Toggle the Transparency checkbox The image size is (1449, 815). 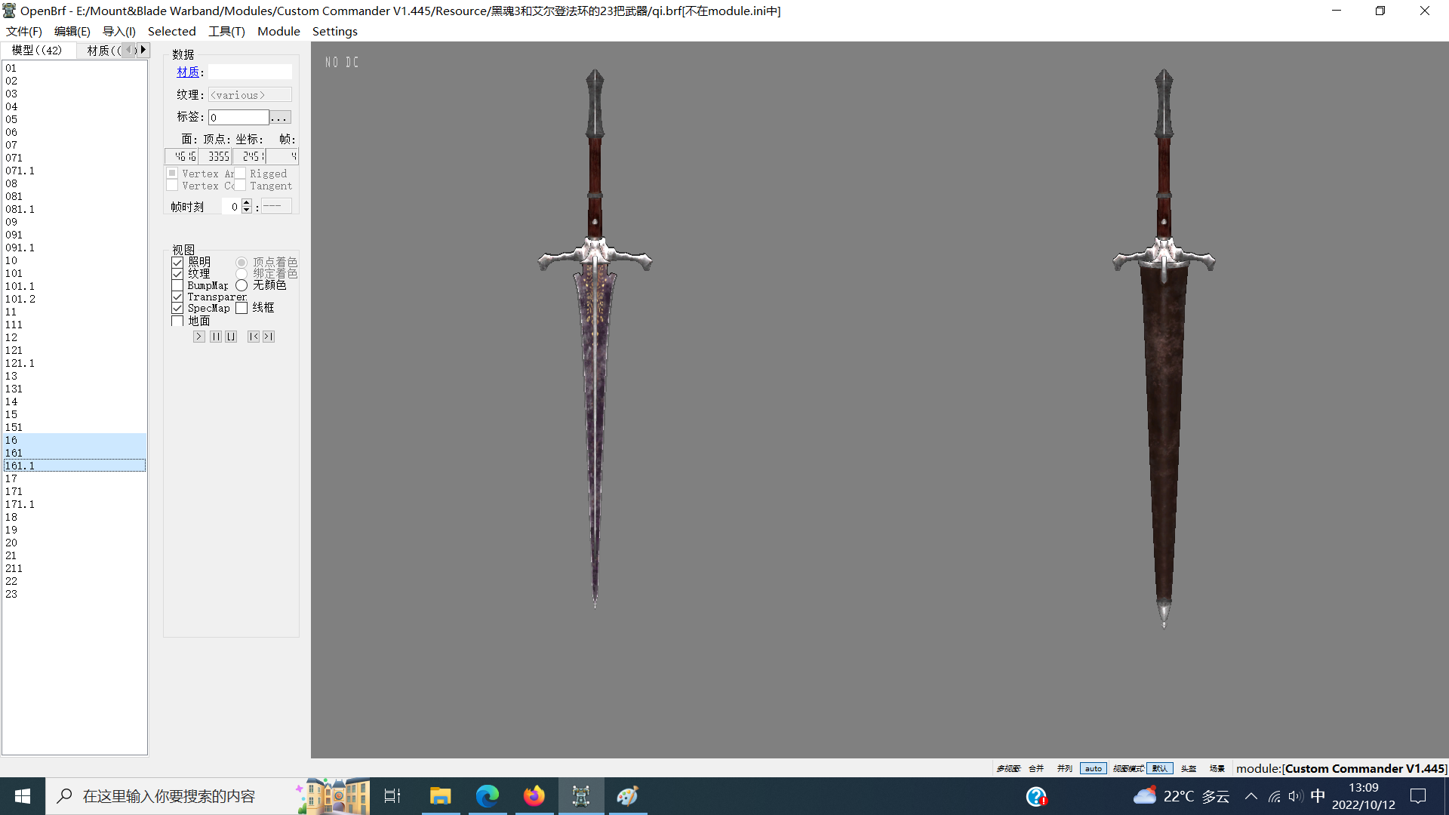(x=177, y=297)
